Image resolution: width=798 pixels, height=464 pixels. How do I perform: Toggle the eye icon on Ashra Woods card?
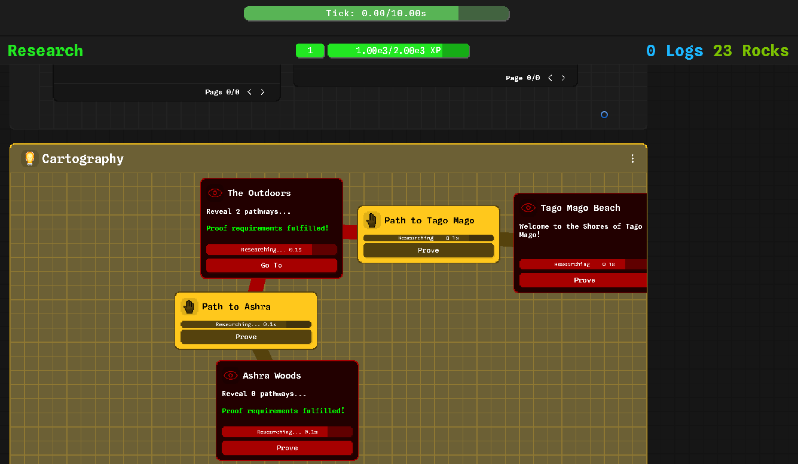tap(230, 376)
